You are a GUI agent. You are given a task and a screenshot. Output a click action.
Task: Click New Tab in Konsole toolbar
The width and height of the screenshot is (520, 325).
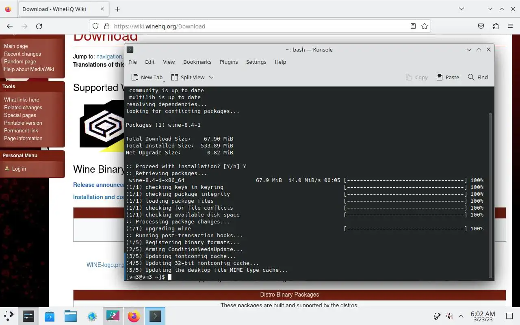[147, 77]
